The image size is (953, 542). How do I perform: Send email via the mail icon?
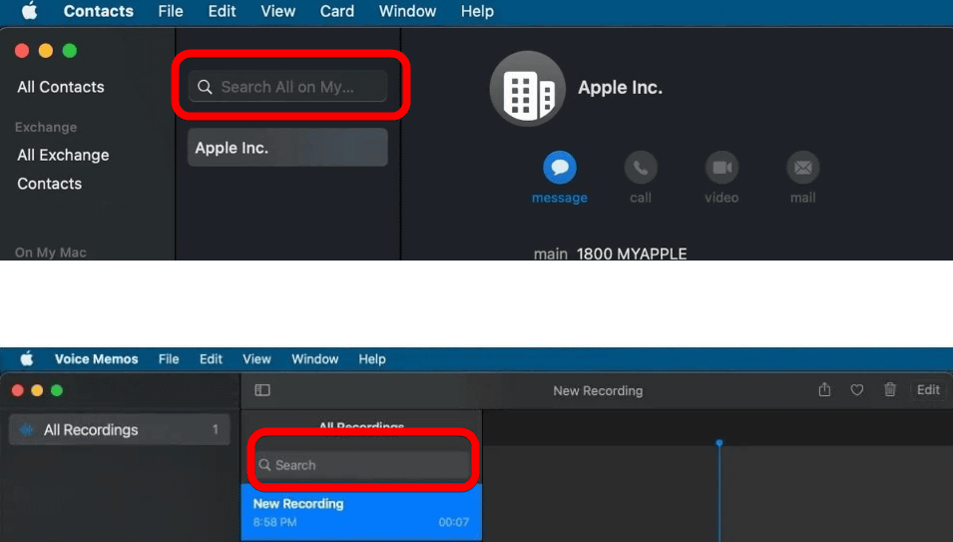(802, 168)
